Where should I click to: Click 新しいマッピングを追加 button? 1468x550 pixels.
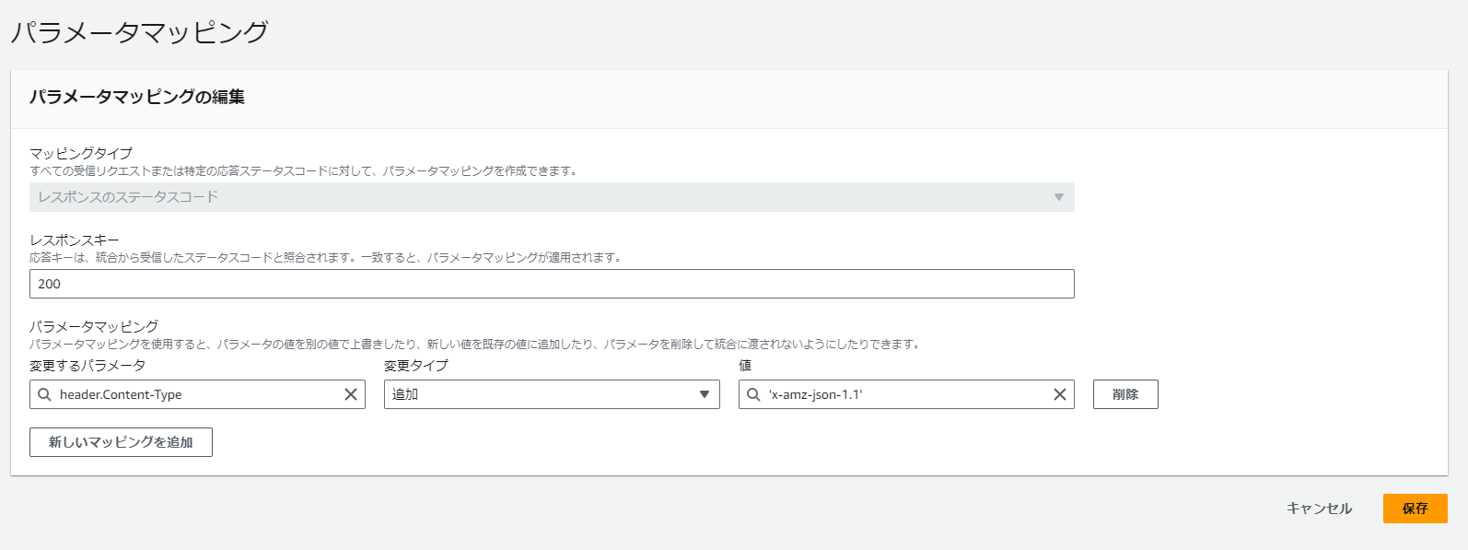[x=121, y=442]
